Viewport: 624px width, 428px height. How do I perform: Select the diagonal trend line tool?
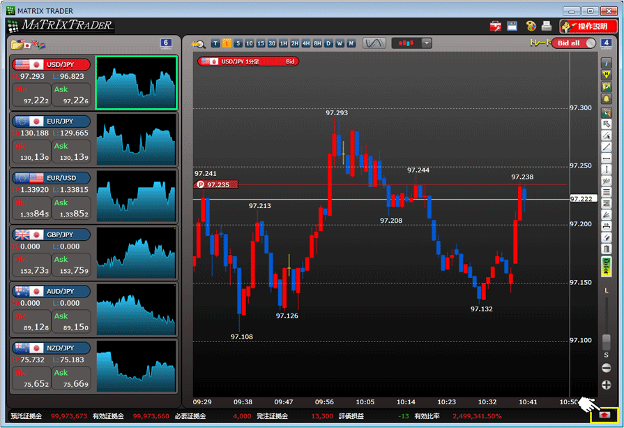point(606,147)
